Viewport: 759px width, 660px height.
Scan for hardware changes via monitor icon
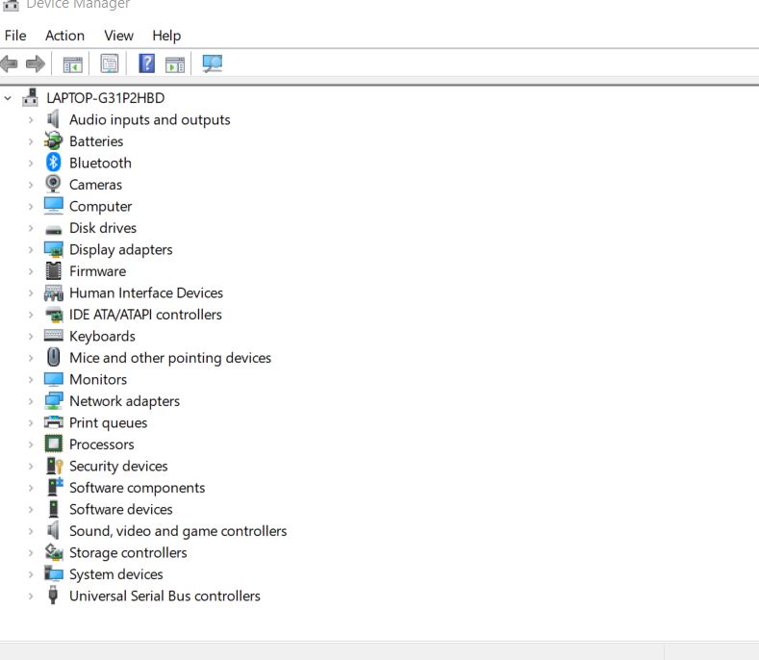click(x=212, y=63)
